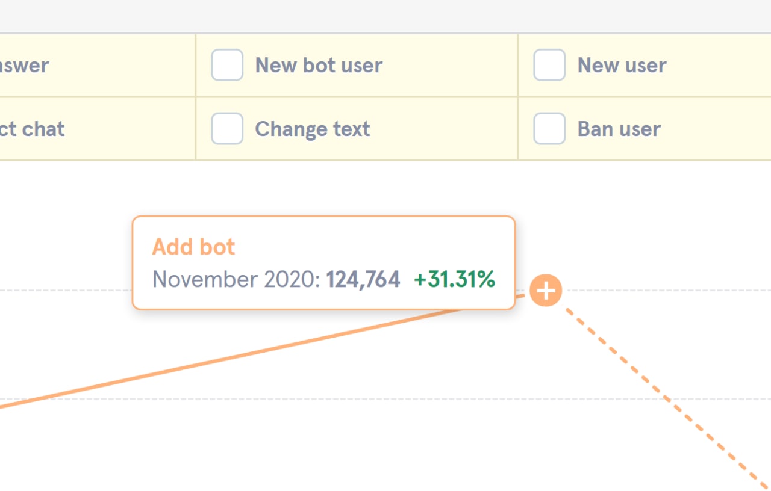Viewport: 771px width, 491px height.
Task: Tick the New user checkbox
Action: [549, 65]
